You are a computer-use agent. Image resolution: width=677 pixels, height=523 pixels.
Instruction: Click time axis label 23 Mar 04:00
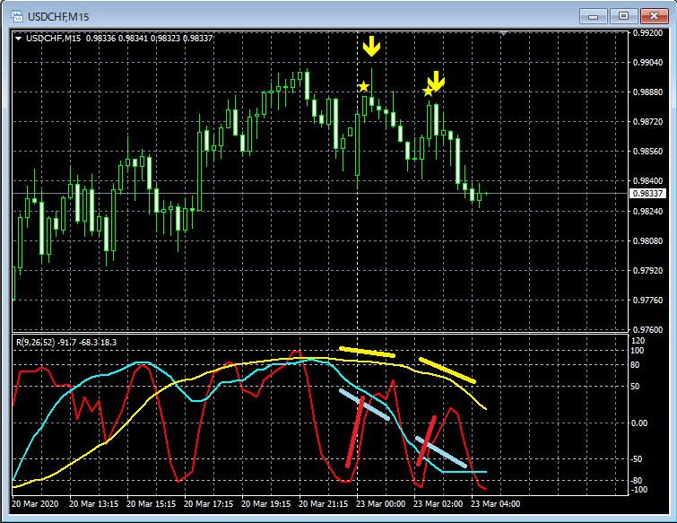(x=496, y=504)
